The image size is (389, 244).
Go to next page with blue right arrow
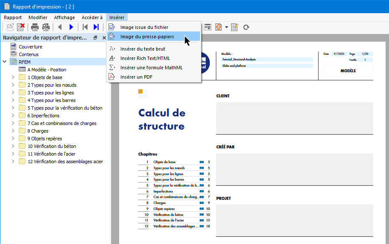click(x=71, y=27)
